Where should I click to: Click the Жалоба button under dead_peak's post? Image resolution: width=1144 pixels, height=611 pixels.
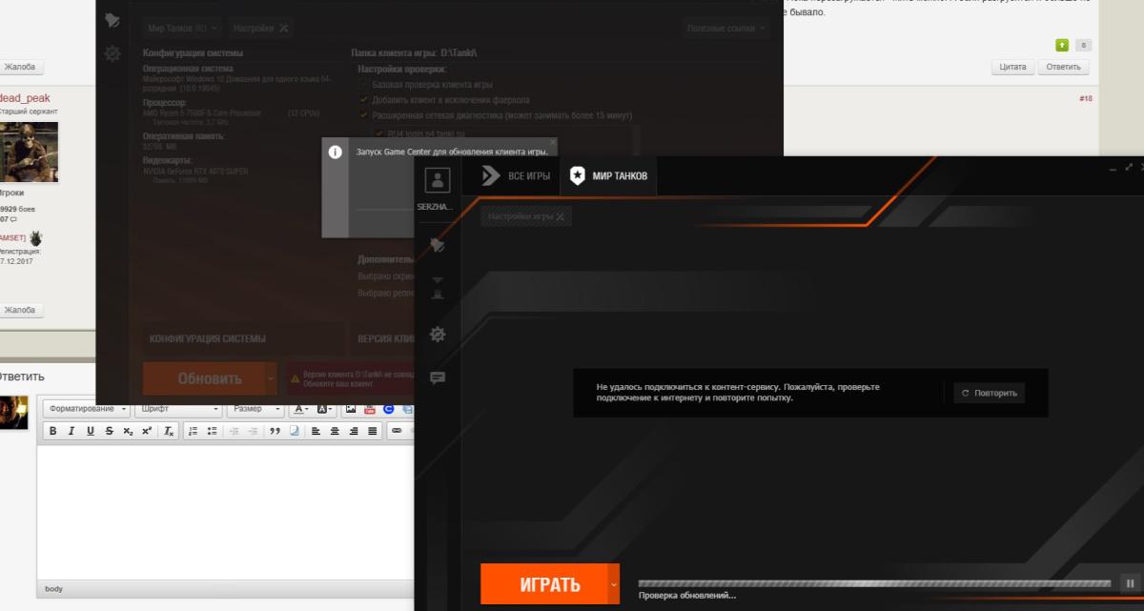coord(20,310)
